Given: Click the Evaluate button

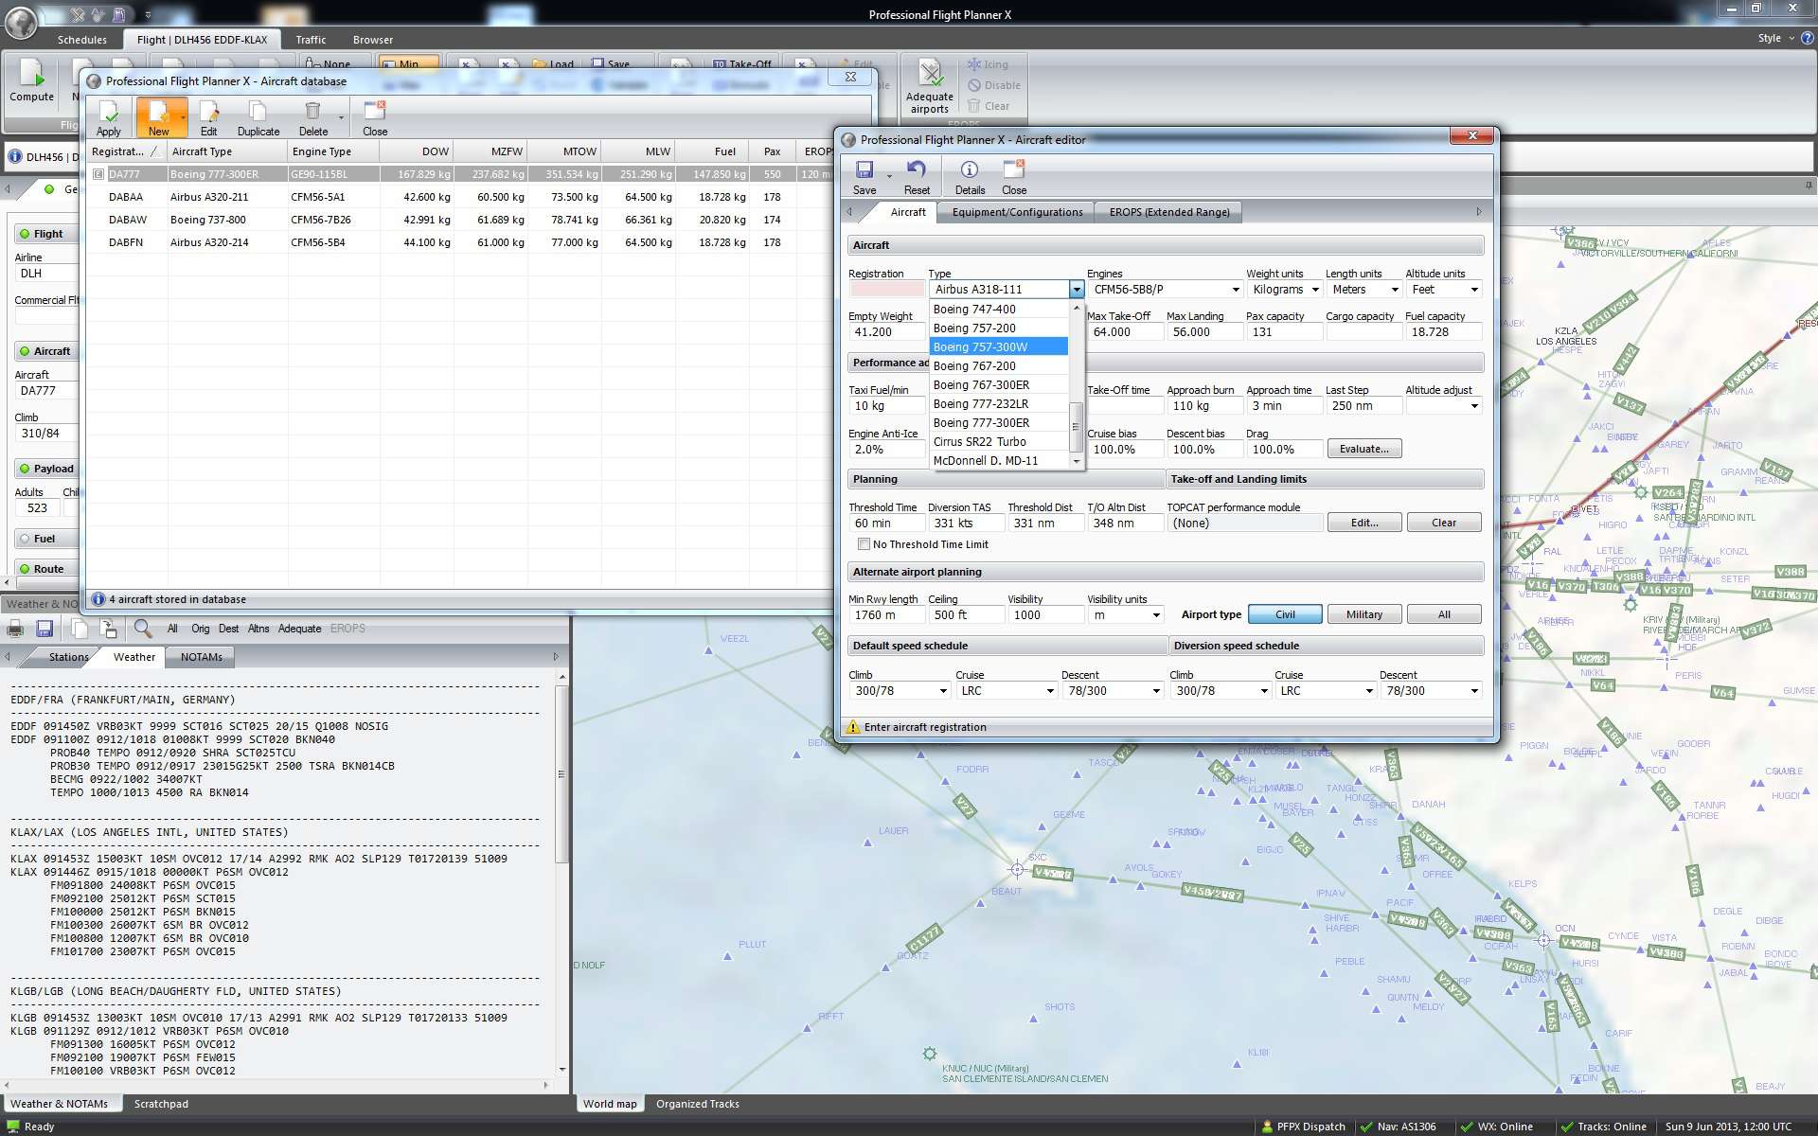Looking at the screenshot, I should (x=1363, y=448).
